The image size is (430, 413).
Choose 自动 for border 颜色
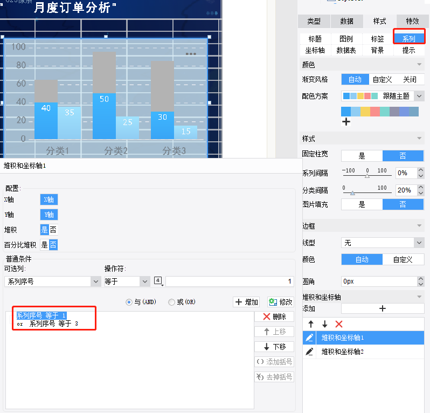click(x=362, y=259)
